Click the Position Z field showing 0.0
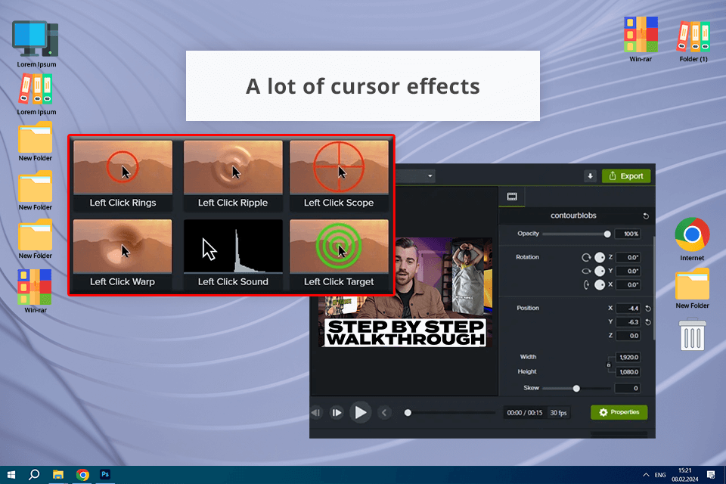The height and width of the screenshot is (484, 726). click(628, 336)
